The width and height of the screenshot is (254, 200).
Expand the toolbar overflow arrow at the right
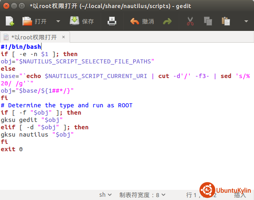[x=246, y=21]
